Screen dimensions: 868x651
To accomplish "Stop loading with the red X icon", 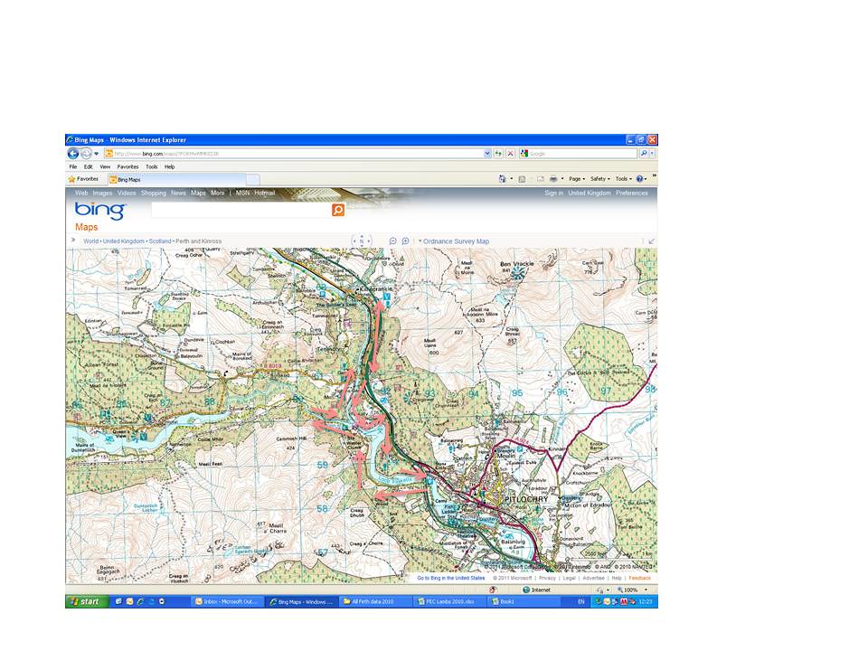I will (x=510, y=154).
